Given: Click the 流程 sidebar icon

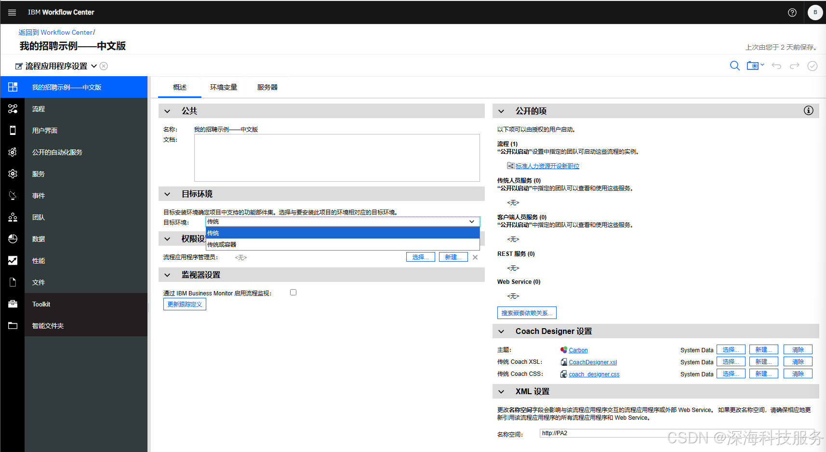Looking at the screenshot, I should click(13, 109).
